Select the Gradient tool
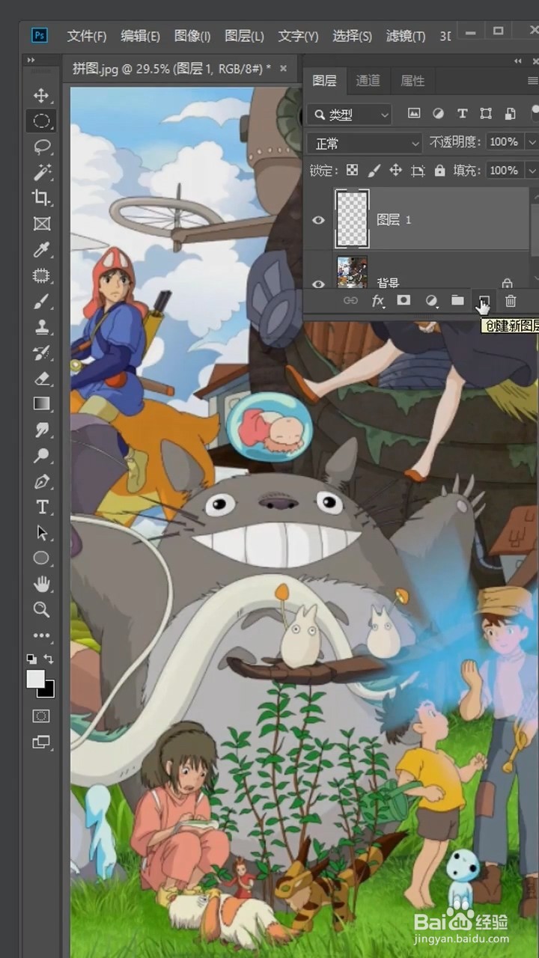539x958 pixels. tap(41, 404)
